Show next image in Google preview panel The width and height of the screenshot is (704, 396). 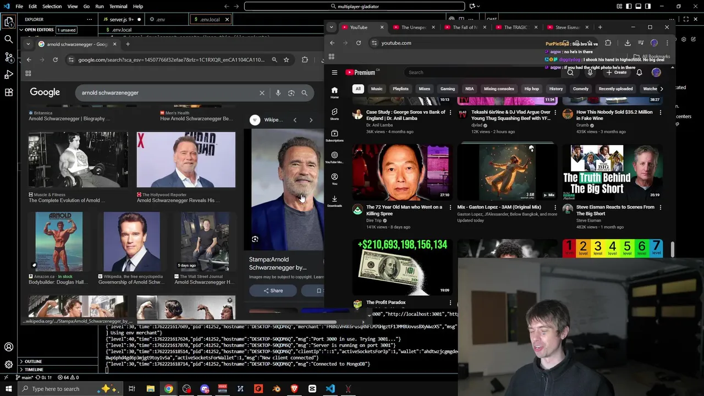[311, 120]
